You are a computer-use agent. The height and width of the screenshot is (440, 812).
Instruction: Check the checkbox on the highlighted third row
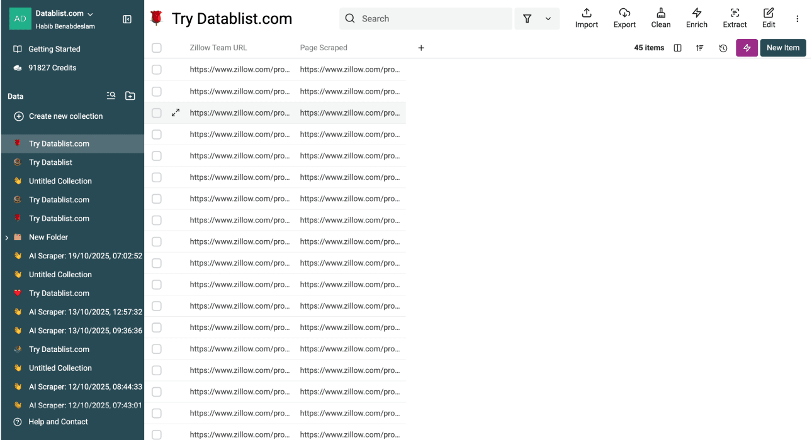(x=156, y=113)
